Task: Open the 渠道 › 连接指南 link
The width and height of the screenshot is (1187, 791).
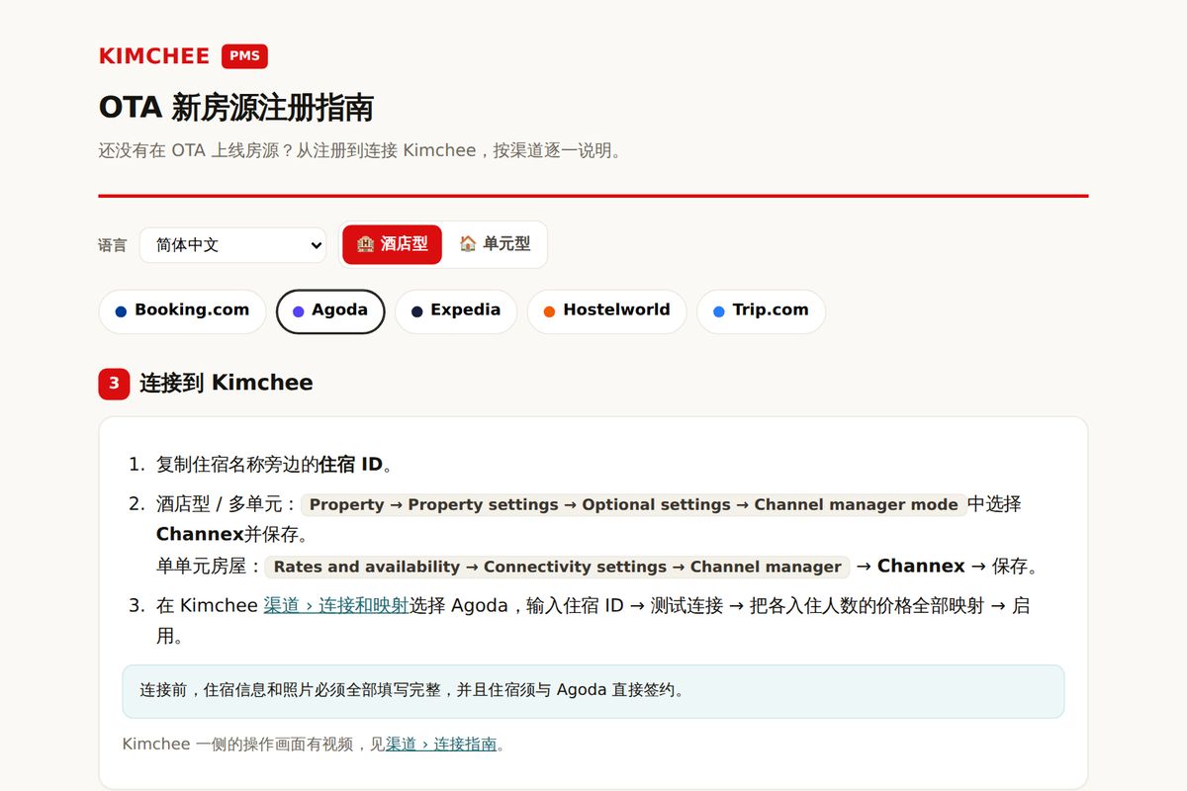Action: (x=441, y=744)
